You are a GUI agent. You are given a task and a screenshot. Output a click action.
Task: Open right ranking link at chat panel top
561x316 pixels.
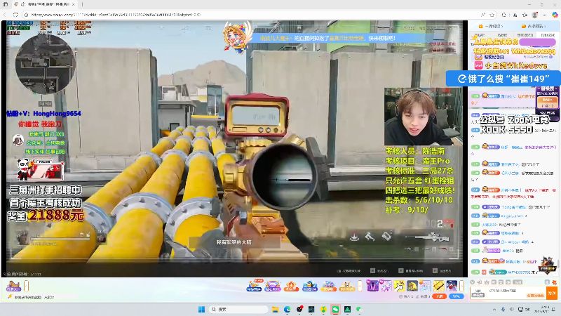[534, 26]
